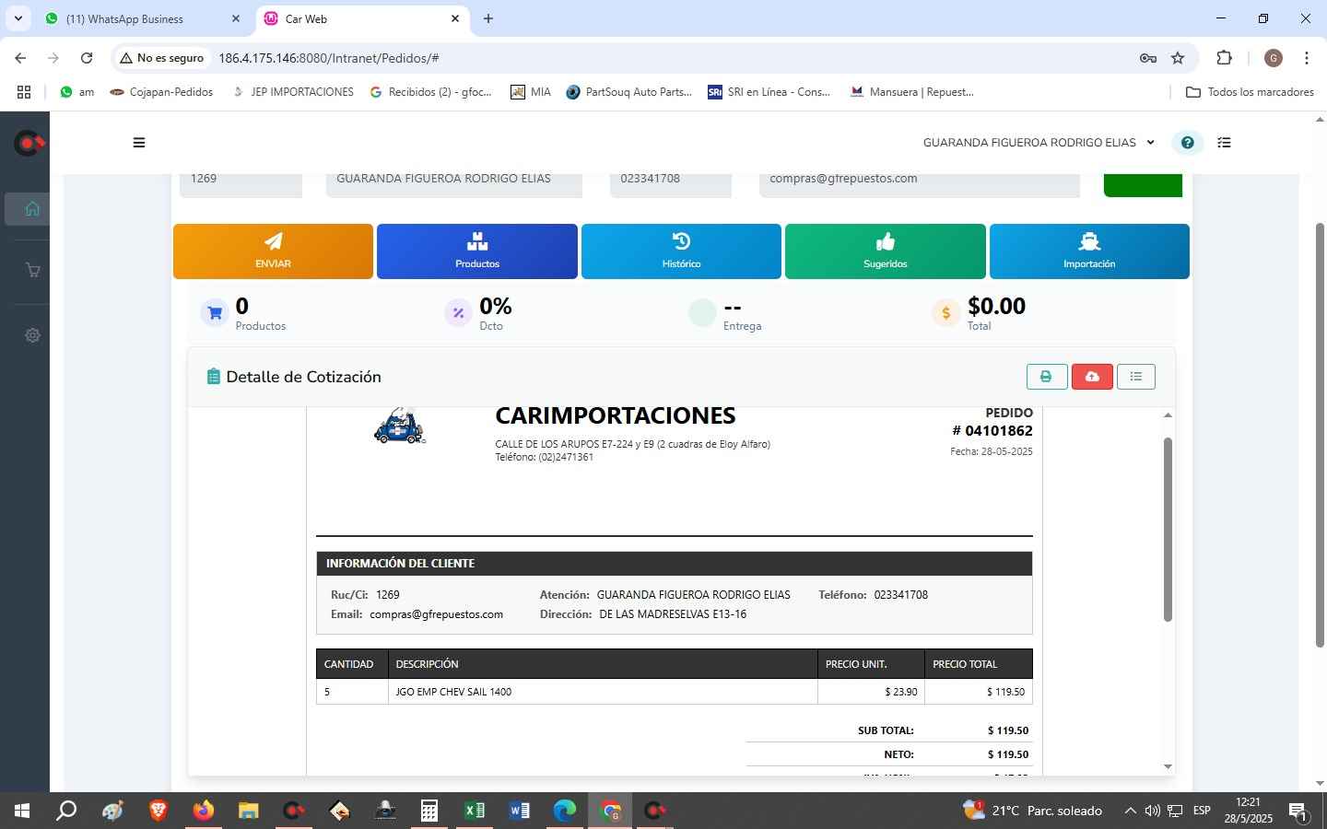Show hidden system tray icons
The image size is (1327, 829).
pos(1130,811)
